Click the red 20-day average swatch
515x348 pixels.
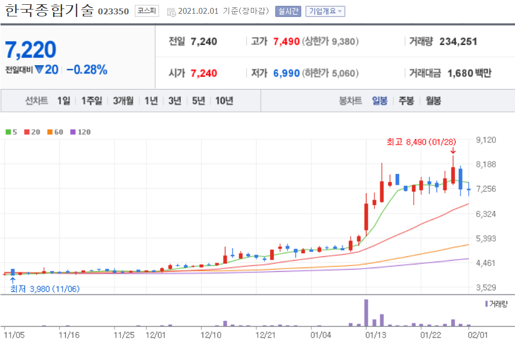[x=27, y=132]
